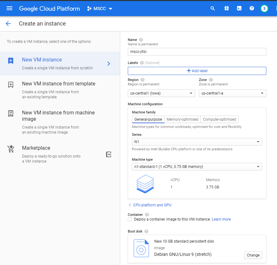Open the Learn more link
This screenshot has width=277, height=265.
[221, 219]
